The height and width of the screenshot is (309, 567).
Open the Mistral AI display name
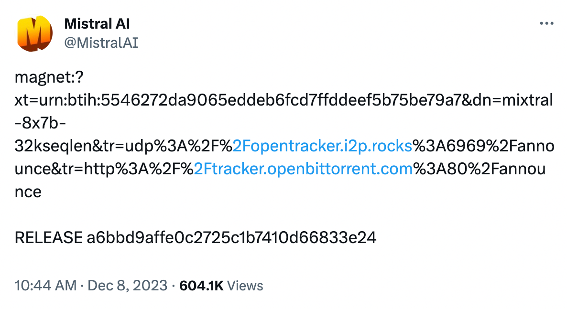pos(97,23)
